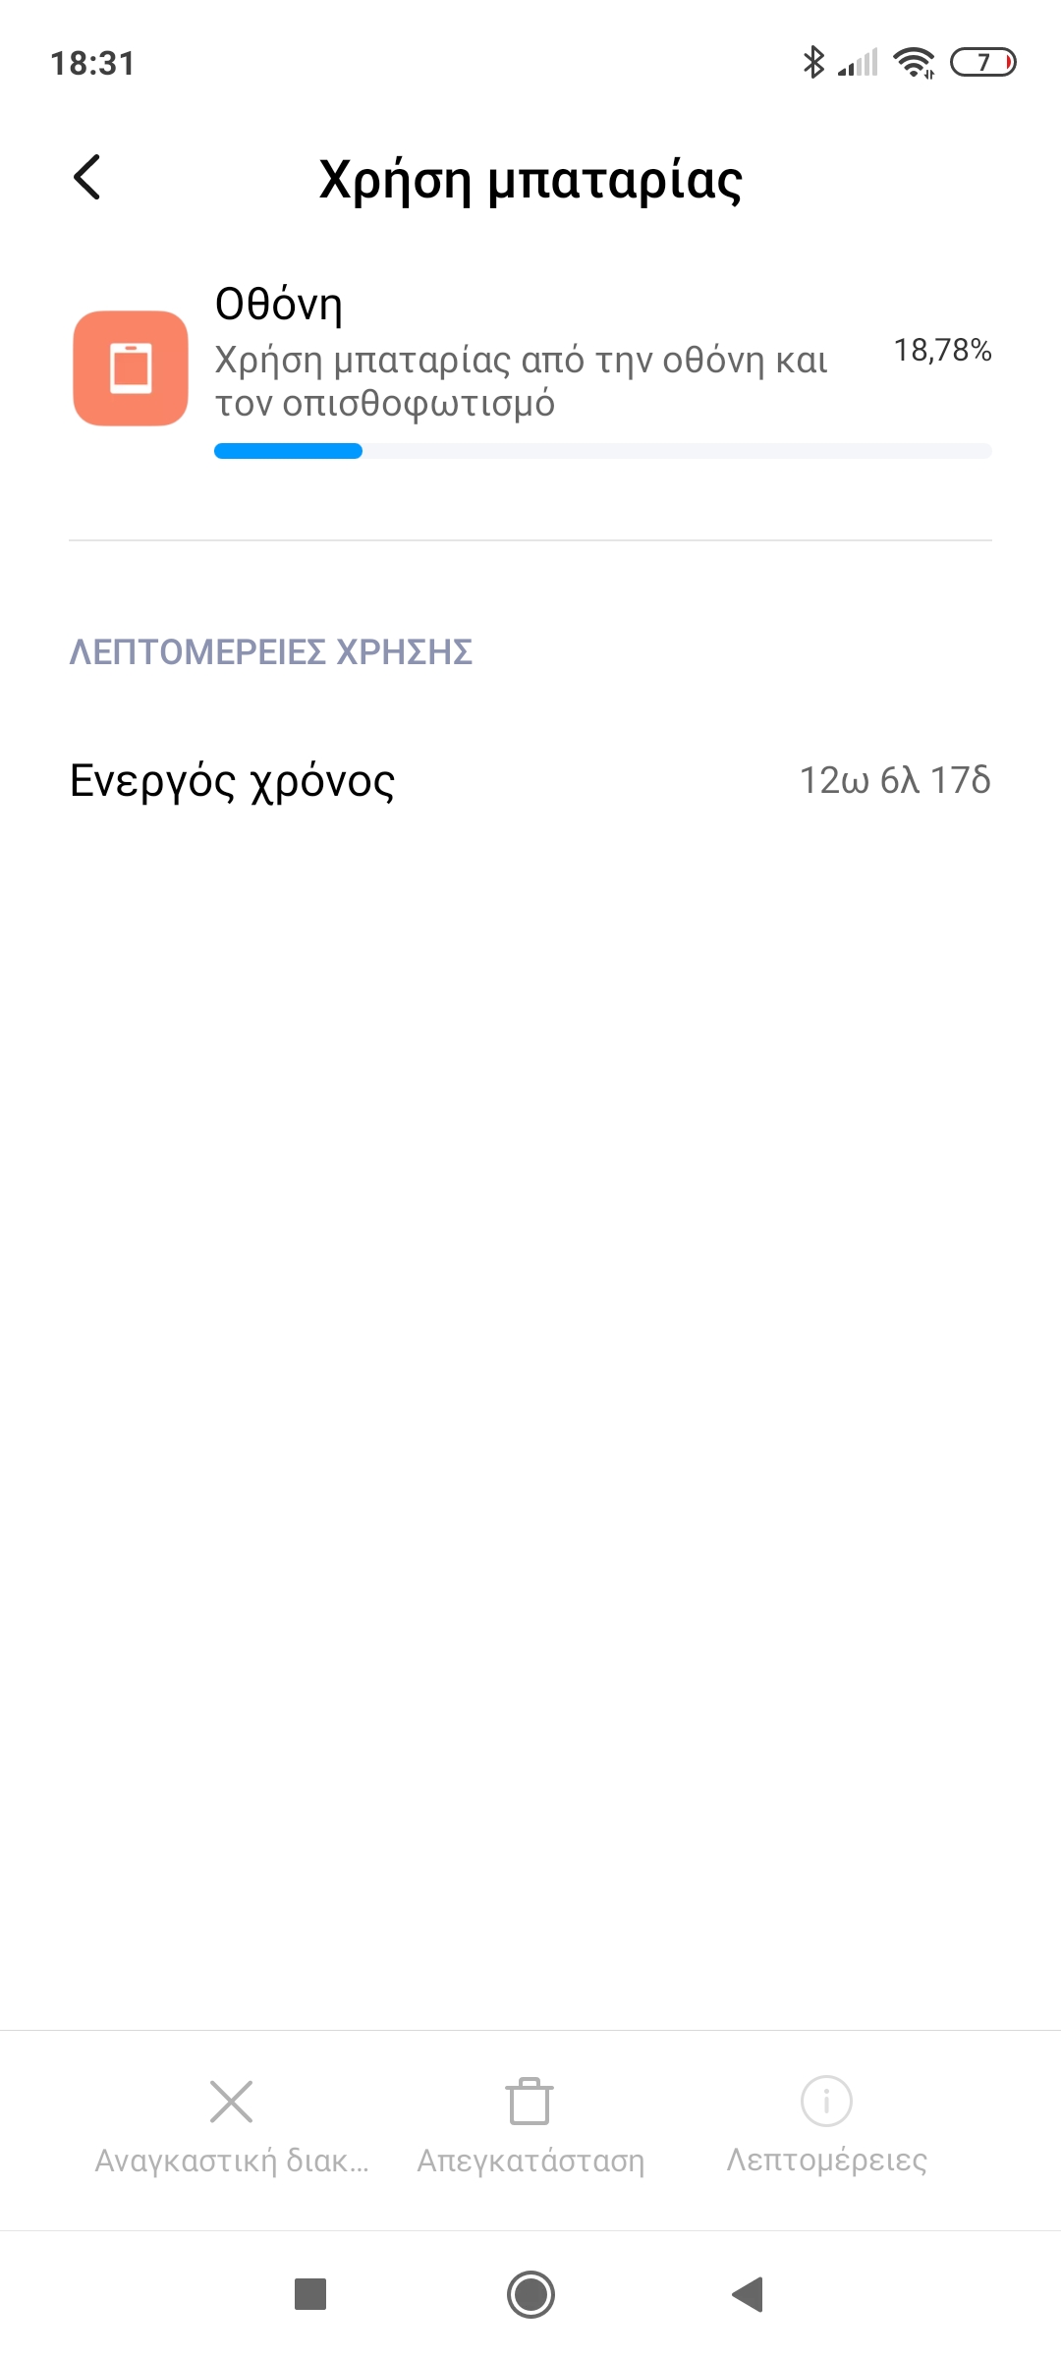This screenshot has height=2358, width=1061.
Task: Tap the Wi-Fi status bar icon
Action: tap(914, 63)
